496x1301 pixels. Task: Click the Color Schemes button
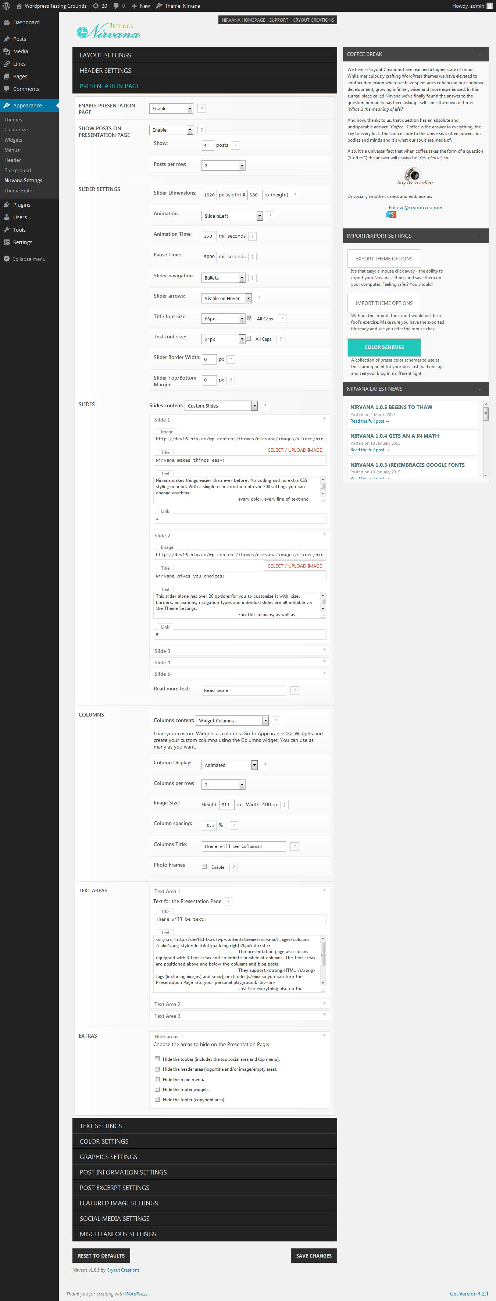click(384, 348)
